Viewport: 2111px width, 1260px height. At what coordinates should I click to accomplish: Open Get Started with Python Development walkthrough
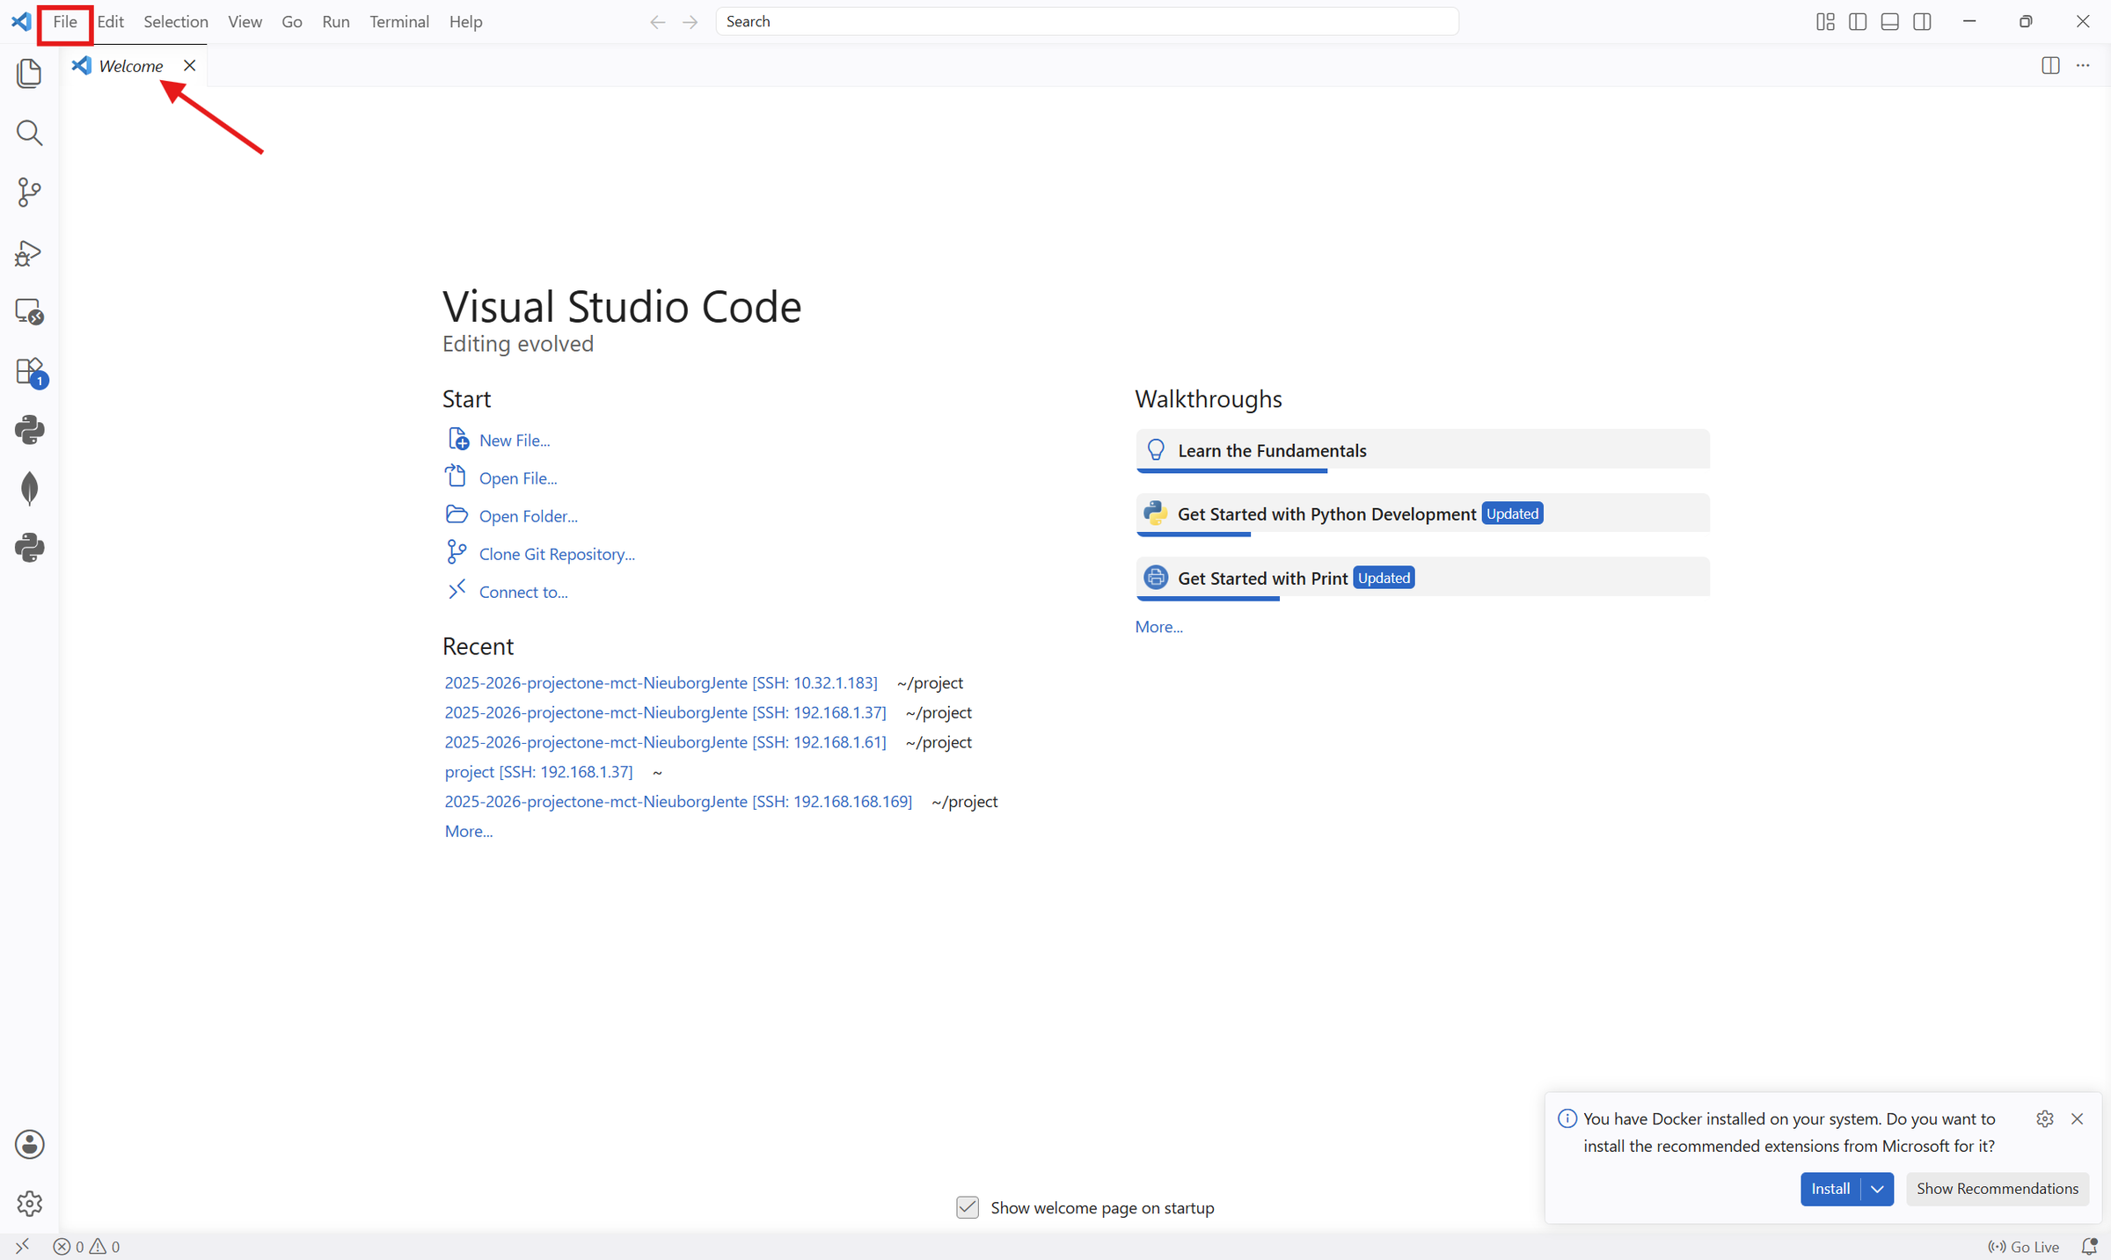pyautogui.click(x=1422, y=514)
